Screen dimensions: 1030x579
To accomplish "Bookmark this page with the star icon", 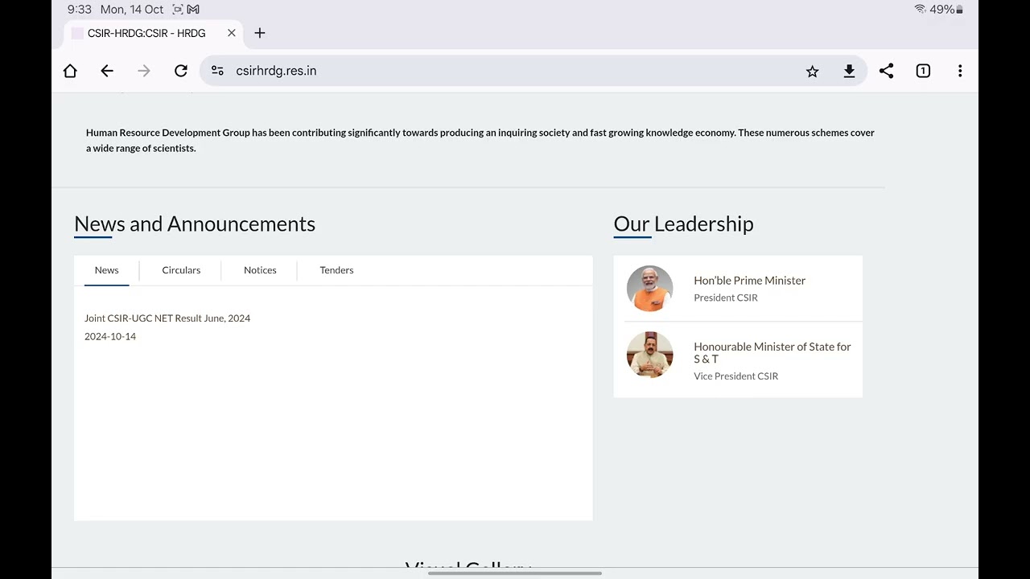I will tap(813, 71).
